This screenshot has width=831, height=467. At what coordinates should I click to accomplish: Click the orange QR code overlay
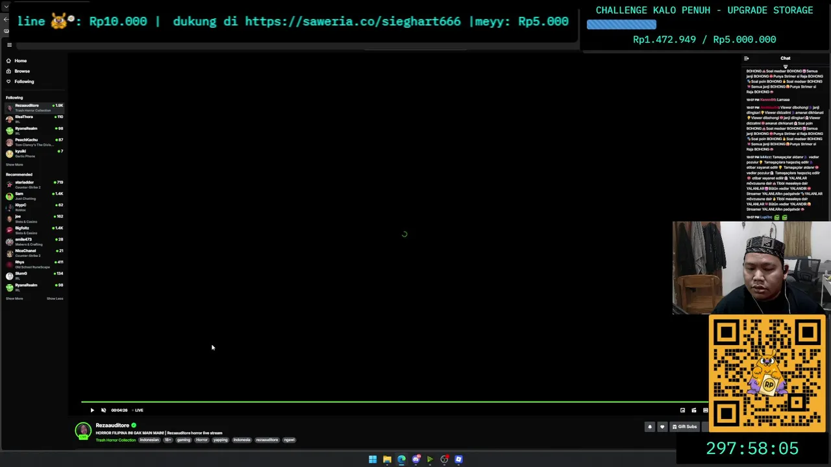point(767,374)
